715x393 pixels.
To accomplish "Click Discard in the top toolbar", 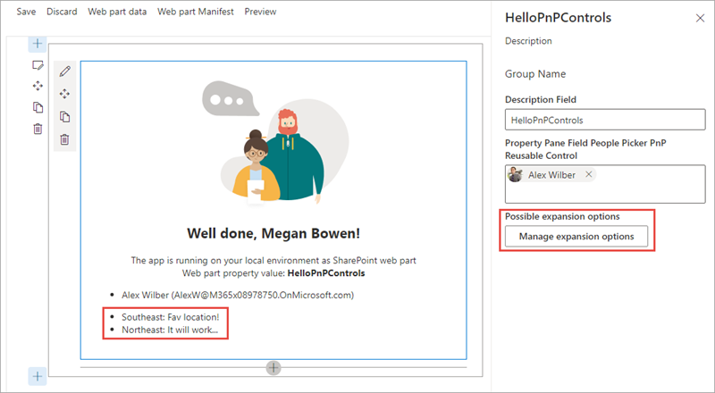I will click(62, 12).
